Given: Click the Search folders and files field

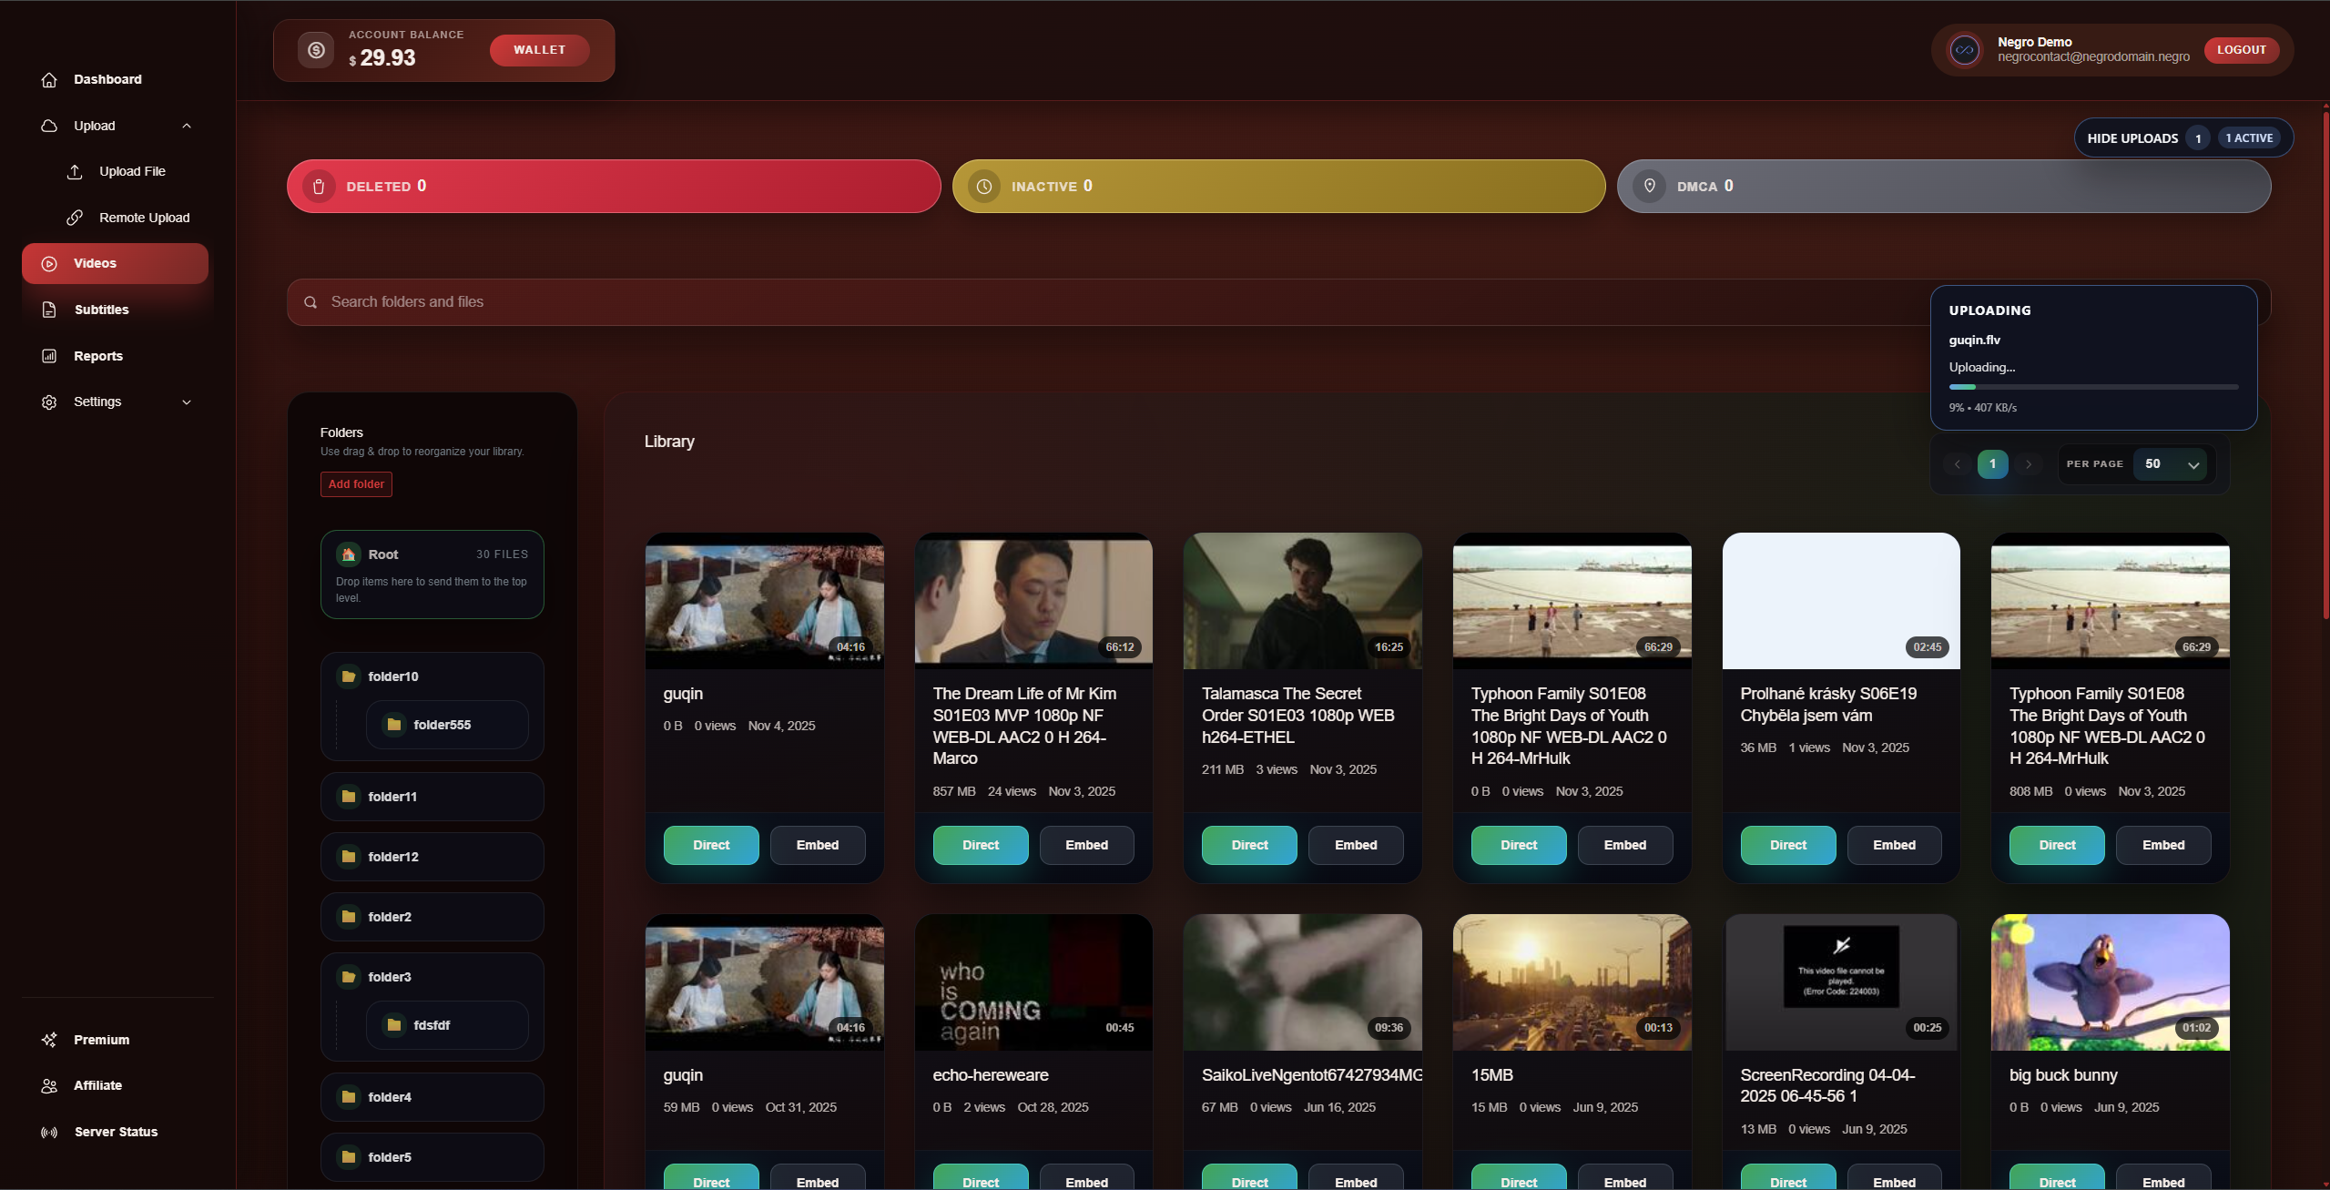Looking at the screenshot, I should pyautogui.click(x=1093, y=302).
